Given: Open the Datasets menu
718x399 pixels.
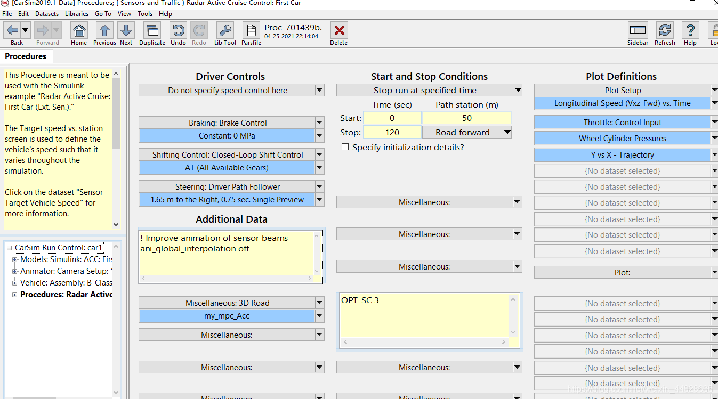Looking at the screenshot, I should [47, 14].
